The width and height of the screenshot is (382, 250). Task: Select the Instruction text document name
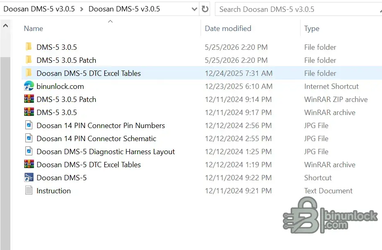[x=54, y=191]
